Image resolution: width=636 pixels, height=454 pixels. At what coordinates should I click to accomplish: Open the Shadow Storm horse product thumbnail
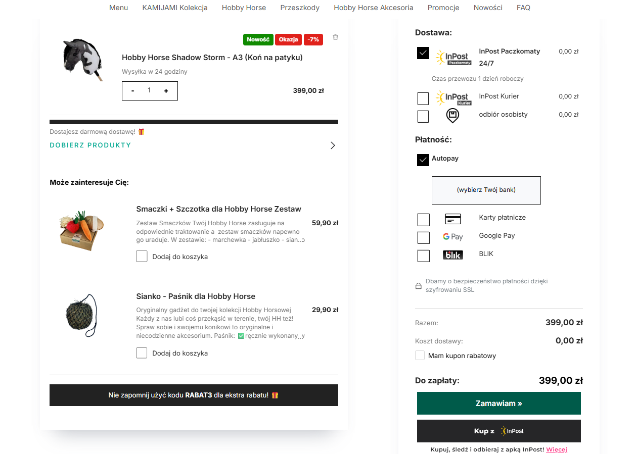[x=82, y=60]
